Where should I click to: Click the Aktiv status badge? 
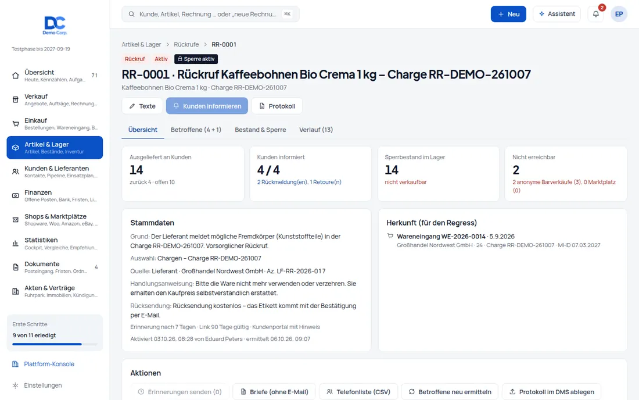pyautogui.click(x=161, y=59)
